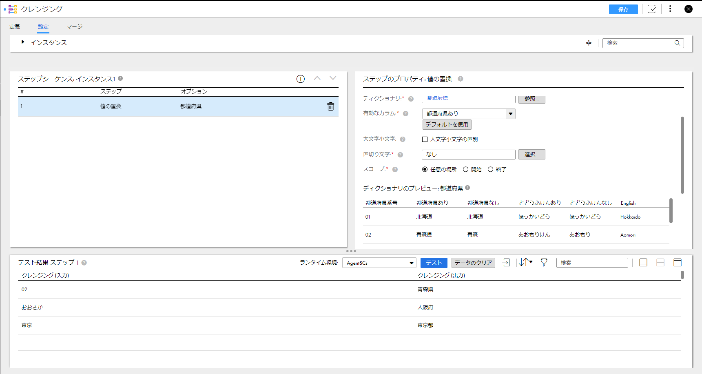Switch to the 設定 tab
The width and height of the screenshot is (702, 374).
(43, 27)
